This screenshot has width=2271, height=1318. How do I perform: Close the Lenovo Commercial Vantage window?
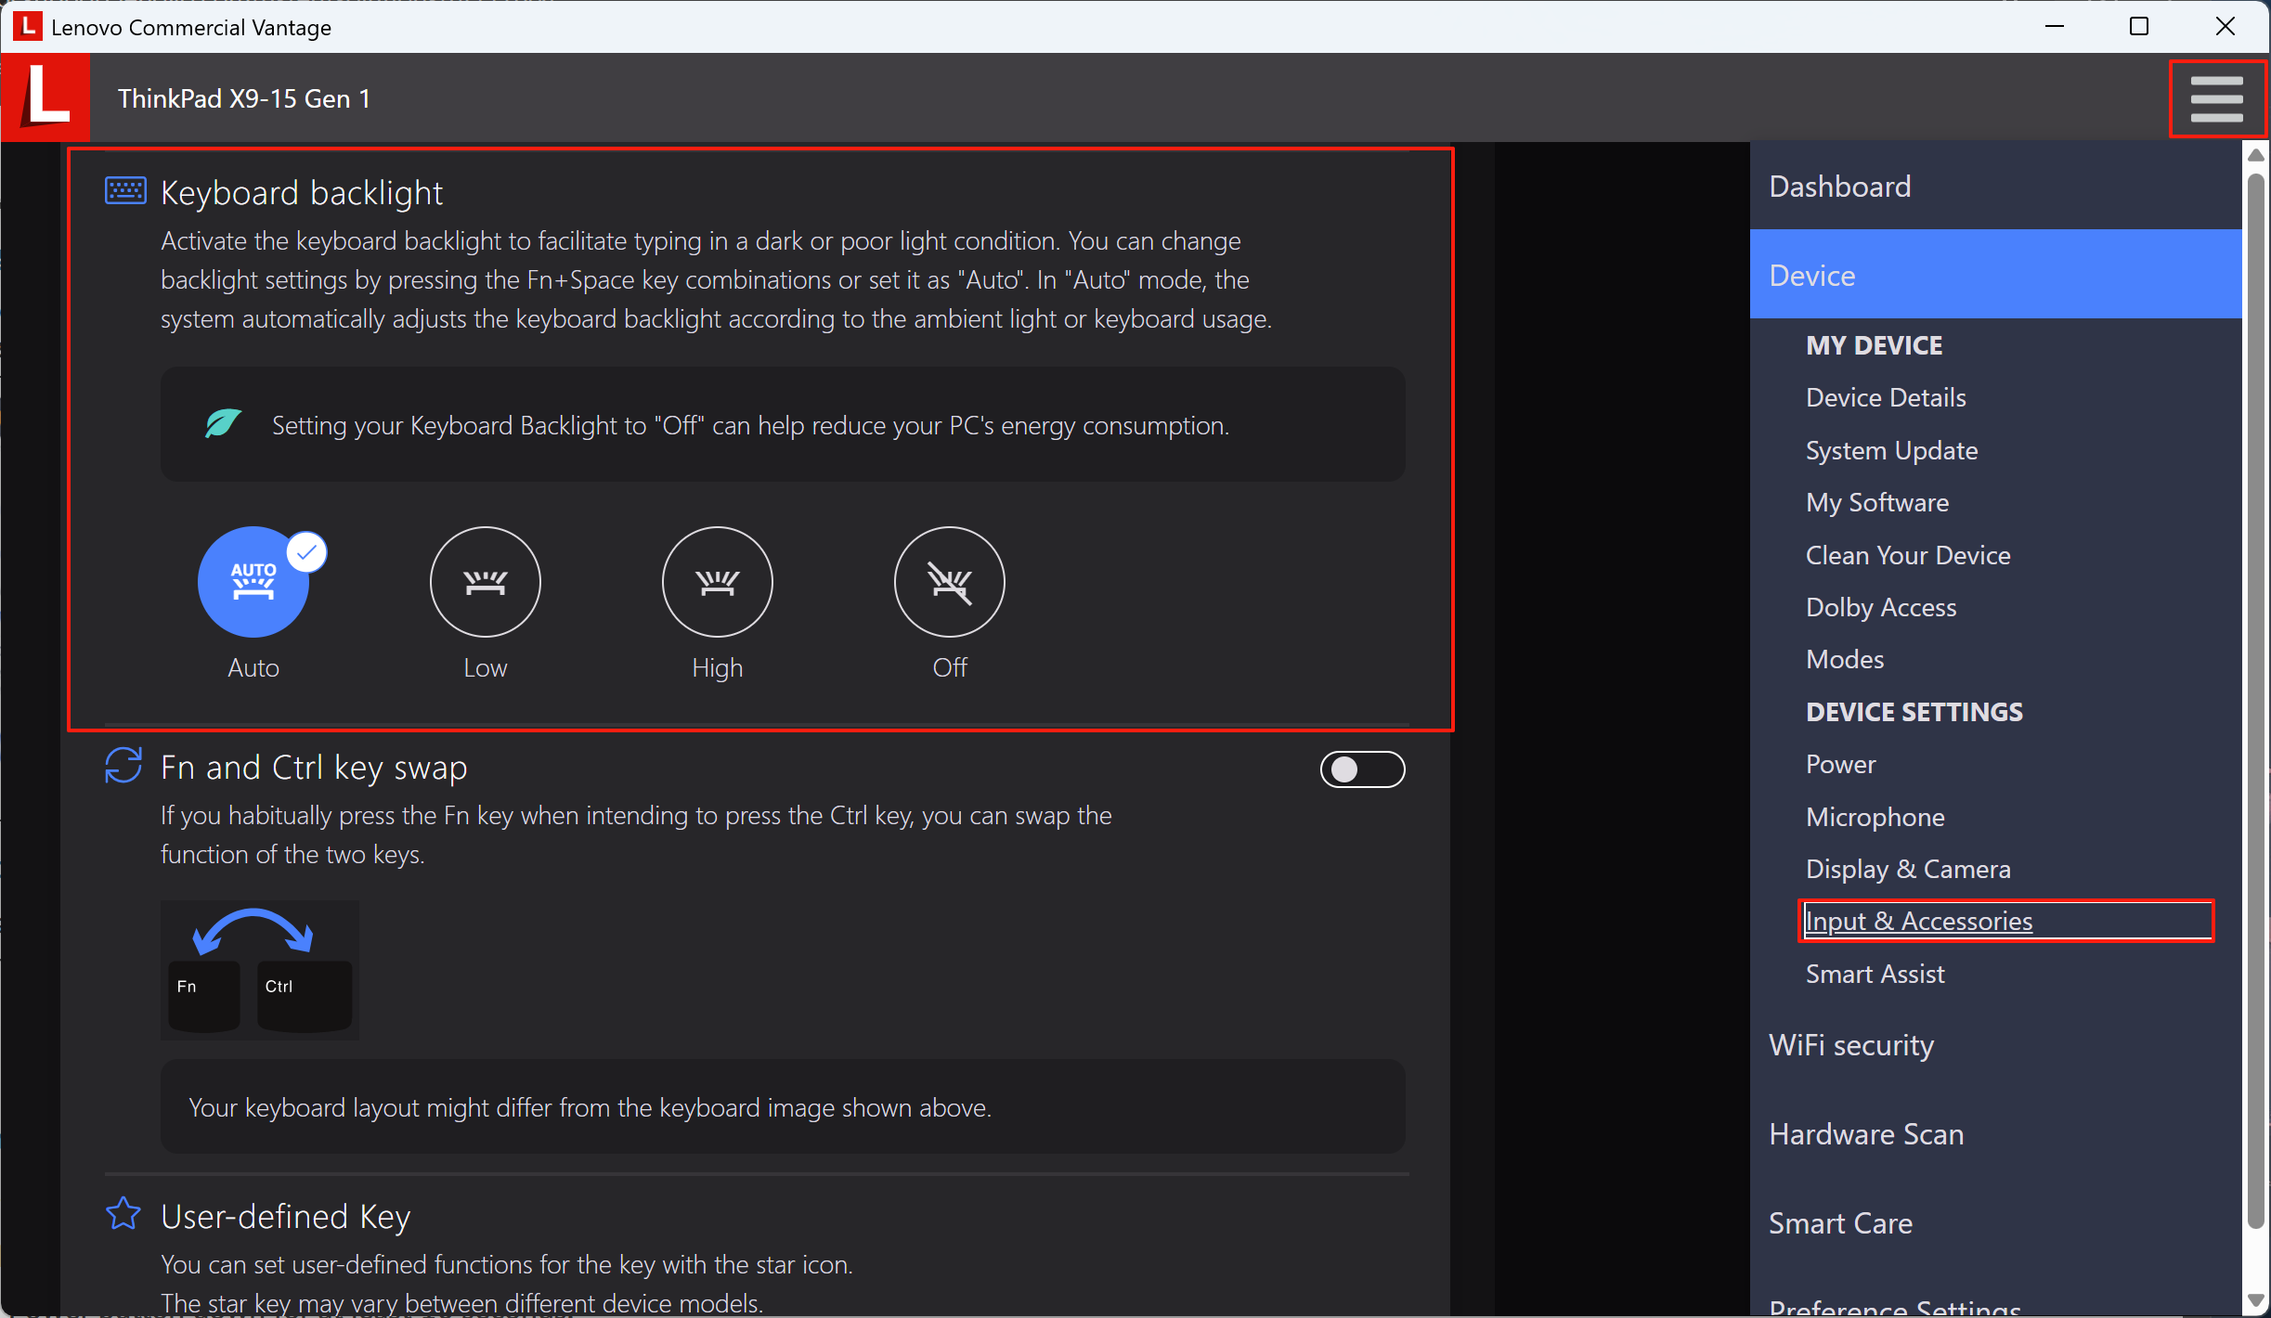coord(2225,26)
